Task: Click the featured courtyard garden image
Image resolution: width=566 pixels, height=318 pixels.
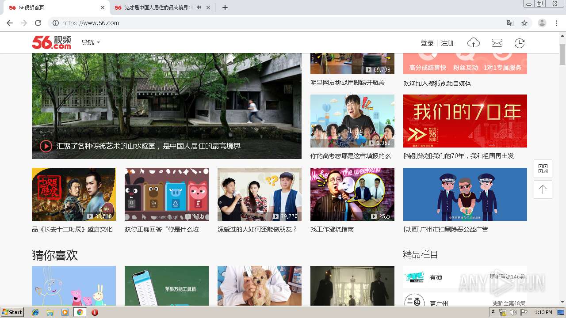Action: click(x=167, y=106)
